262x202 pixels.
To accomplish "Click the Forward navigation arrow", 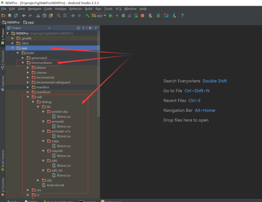I will [79, 16].
